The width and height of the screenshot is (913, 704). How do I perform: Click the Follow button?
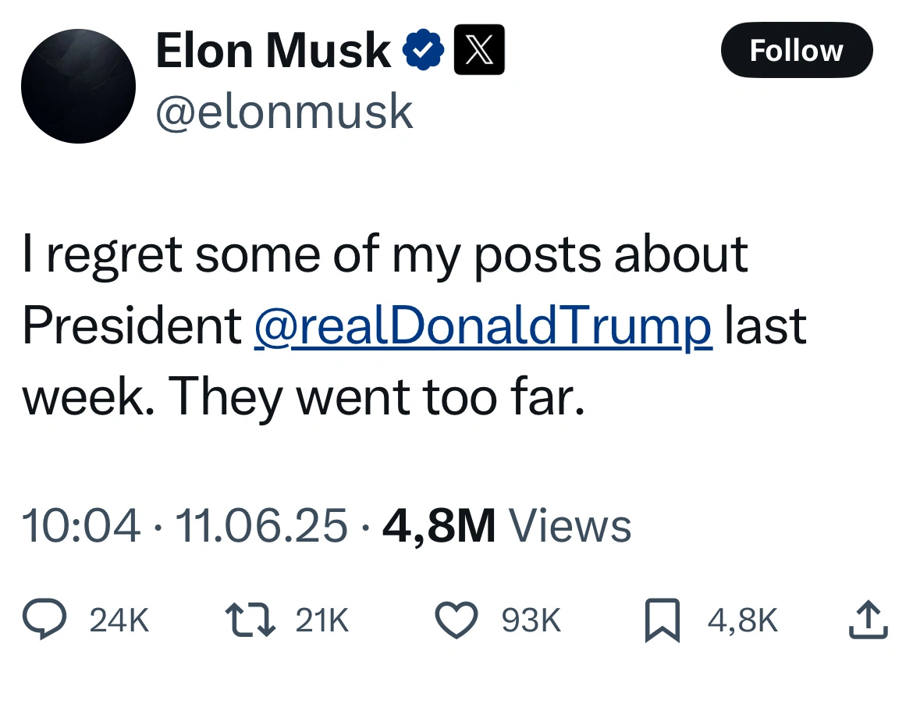(x=796, y=51)
